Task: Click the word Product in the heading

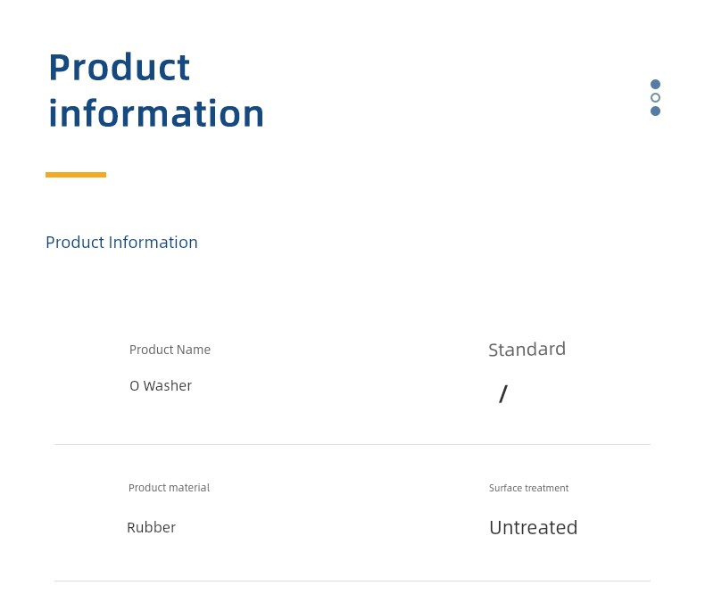Action: coord(120,68)
